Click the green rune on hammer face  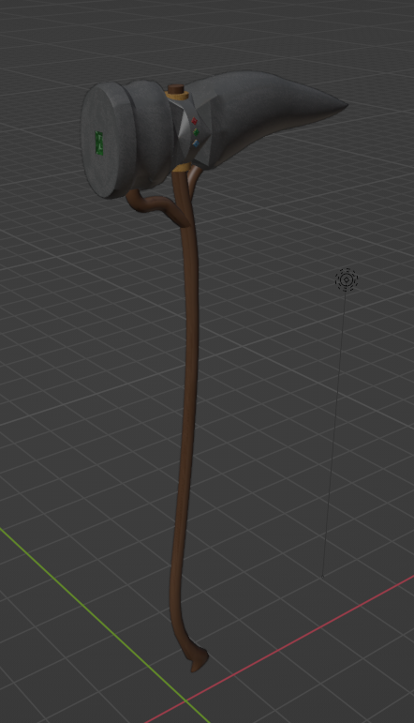tap(99, 143)
